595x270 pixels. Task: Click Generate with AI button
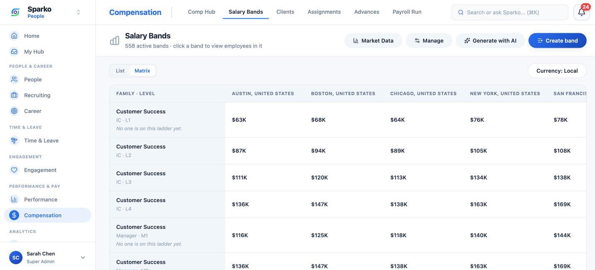[490, 41]
